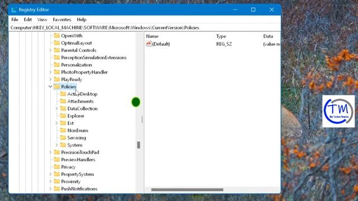358x201 pixels.
Task: Click the Policies folder icon
Action: 56,87
